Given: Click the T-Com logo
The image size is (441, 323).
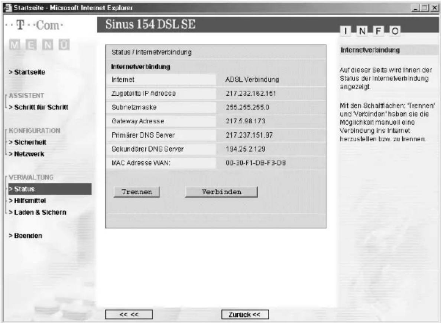Looking at the screenshot, I should pyautogui.click(x=34, y=25).
